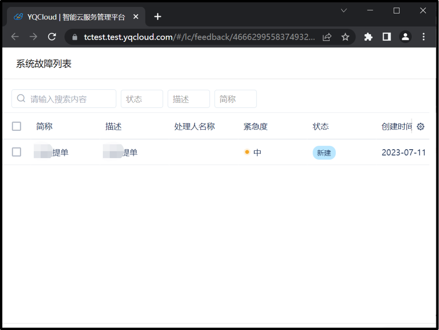439x330 pixels.
Task: Open a new browser tab with plus button
Action: pos(158,17)
